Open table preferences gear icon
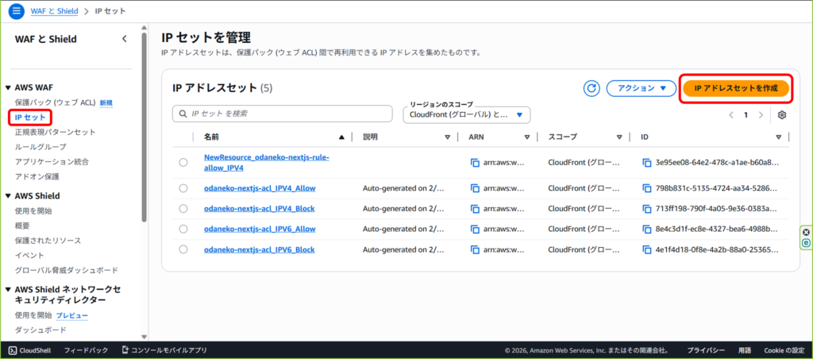Screen dimensions: 813x359 click(x=782, y=114)
